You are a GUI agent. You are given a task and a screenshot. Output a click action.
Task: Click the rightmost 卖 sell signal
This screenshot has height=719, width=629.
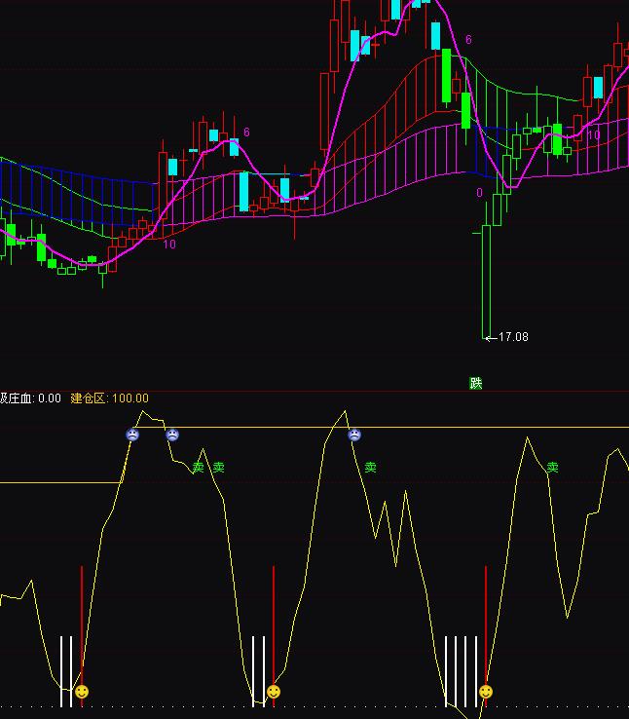552,468
